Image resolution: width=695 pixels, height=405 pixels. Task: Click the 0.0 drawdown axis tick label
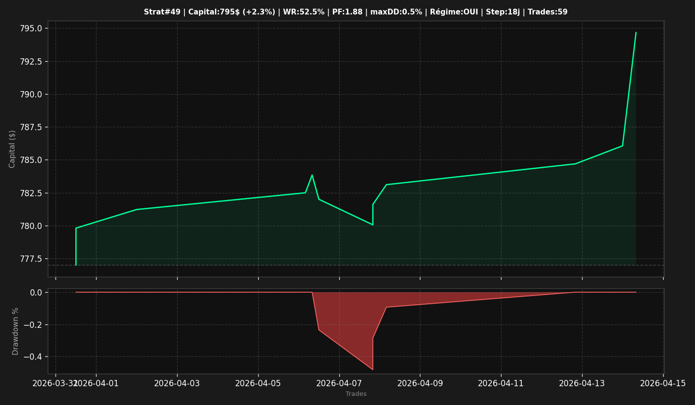(x=37, y=293)
